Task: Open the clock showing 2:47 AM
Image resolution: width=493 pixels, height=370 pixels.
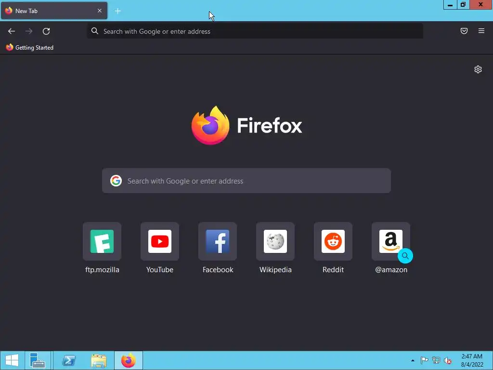Action: point(472,360)
